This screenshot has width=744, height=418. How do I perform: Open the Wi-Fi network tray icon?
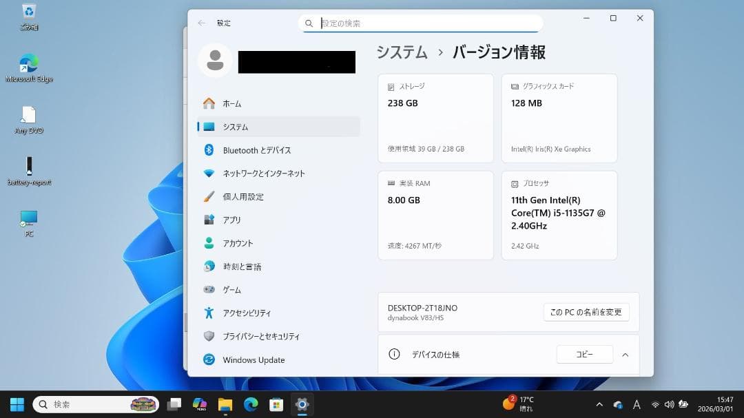655,405
